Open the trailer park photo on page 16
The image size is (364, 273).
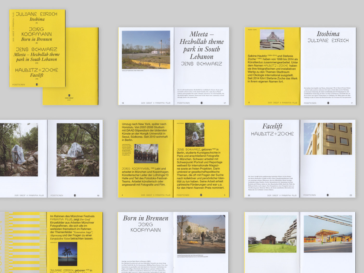click(x=146, y=50)
